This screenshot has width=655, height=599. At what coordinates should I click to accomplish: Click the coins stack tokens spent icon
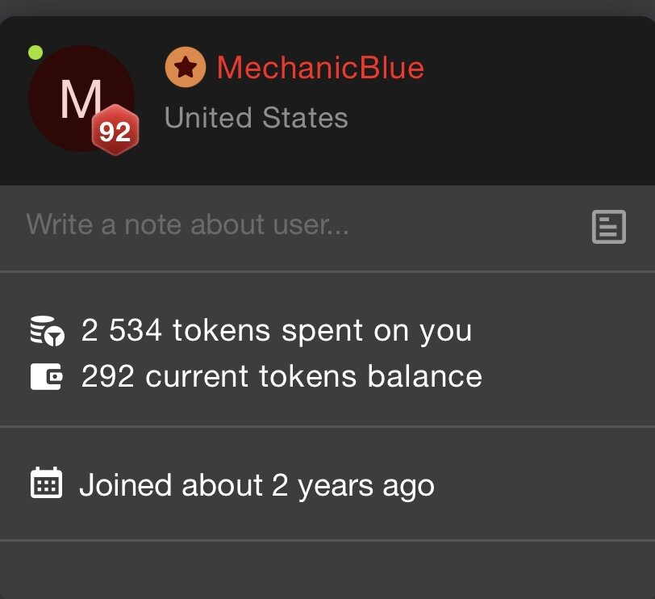pos(46,331)
